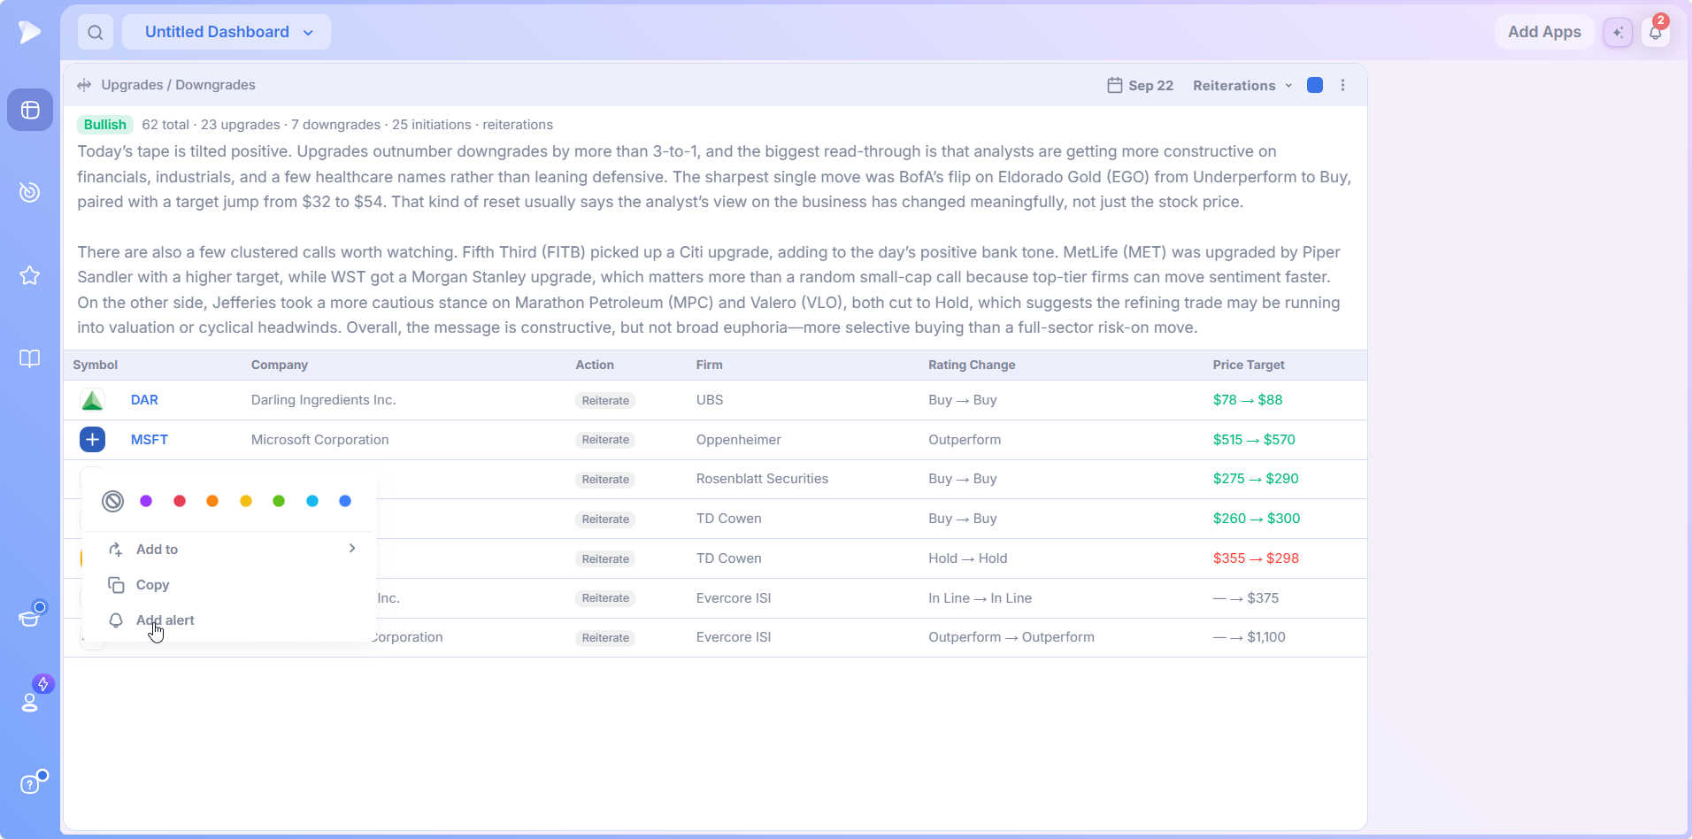Click the $275 → $290 price target
The width and height of the screenshot is (1692, 839).
[1256, 479]
